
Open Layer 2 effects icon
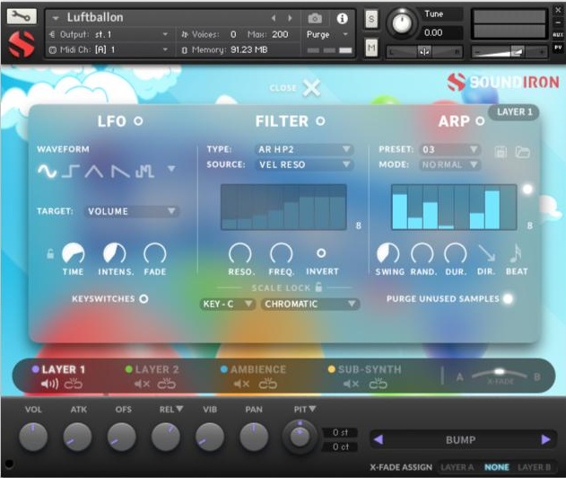[x=167, y=384]
